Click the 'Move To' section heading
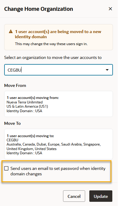 [13, 123]
